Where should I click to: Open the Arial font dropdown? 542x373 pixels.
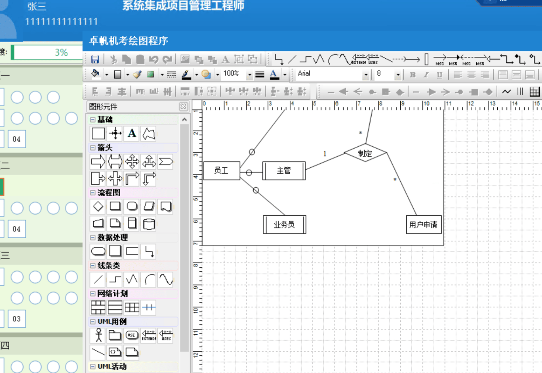366,75
